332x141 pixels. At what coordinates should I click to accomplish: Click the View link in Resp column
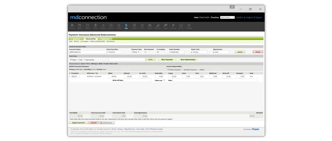tap(251, 77)
